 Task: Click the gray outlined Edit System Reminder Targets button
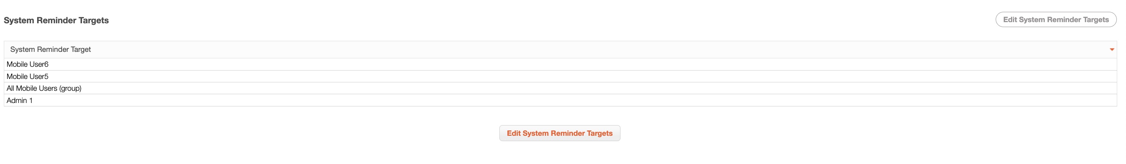(x=1055, y=19)
